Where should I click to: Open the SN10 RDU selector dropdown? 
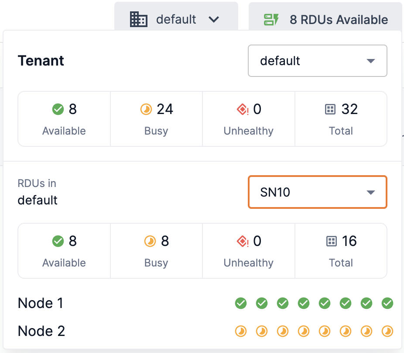(x=317, y=192)
